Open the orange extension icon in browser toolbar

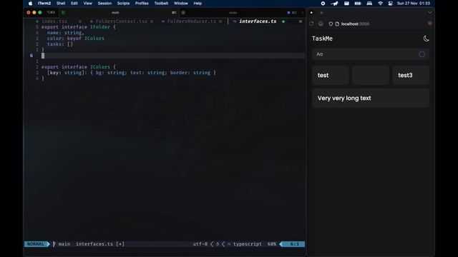(429, 24)
